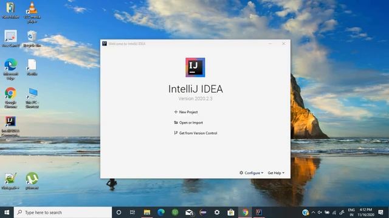Click the link tray icon beside network

pos(342,213)
